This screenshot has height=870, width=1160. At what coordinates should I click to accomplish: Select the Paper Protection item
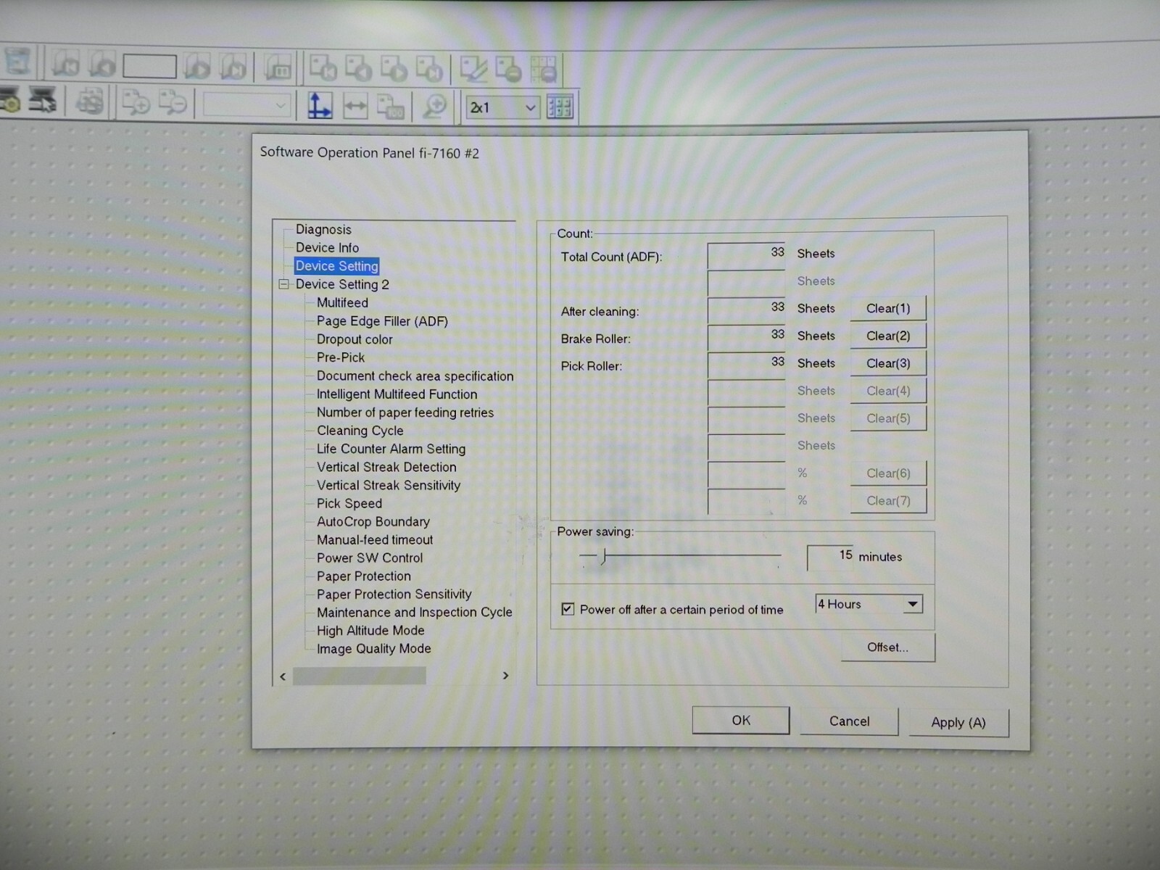363,576
